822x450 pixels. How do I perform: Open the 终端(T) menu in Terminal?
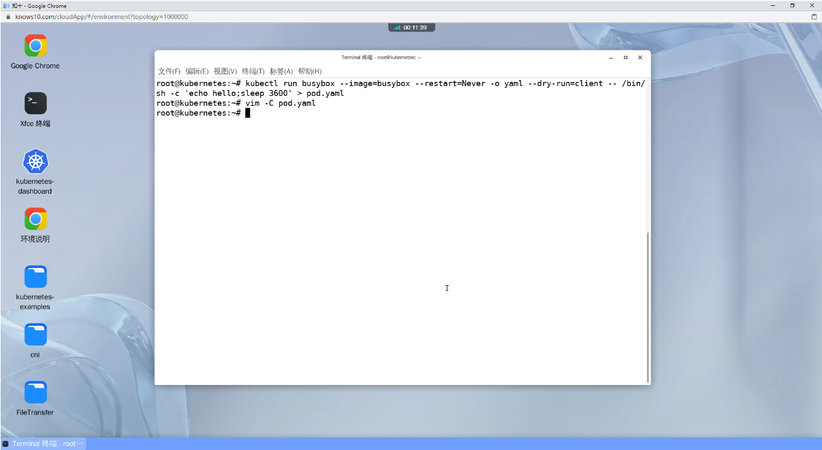[x=254, y=71]
